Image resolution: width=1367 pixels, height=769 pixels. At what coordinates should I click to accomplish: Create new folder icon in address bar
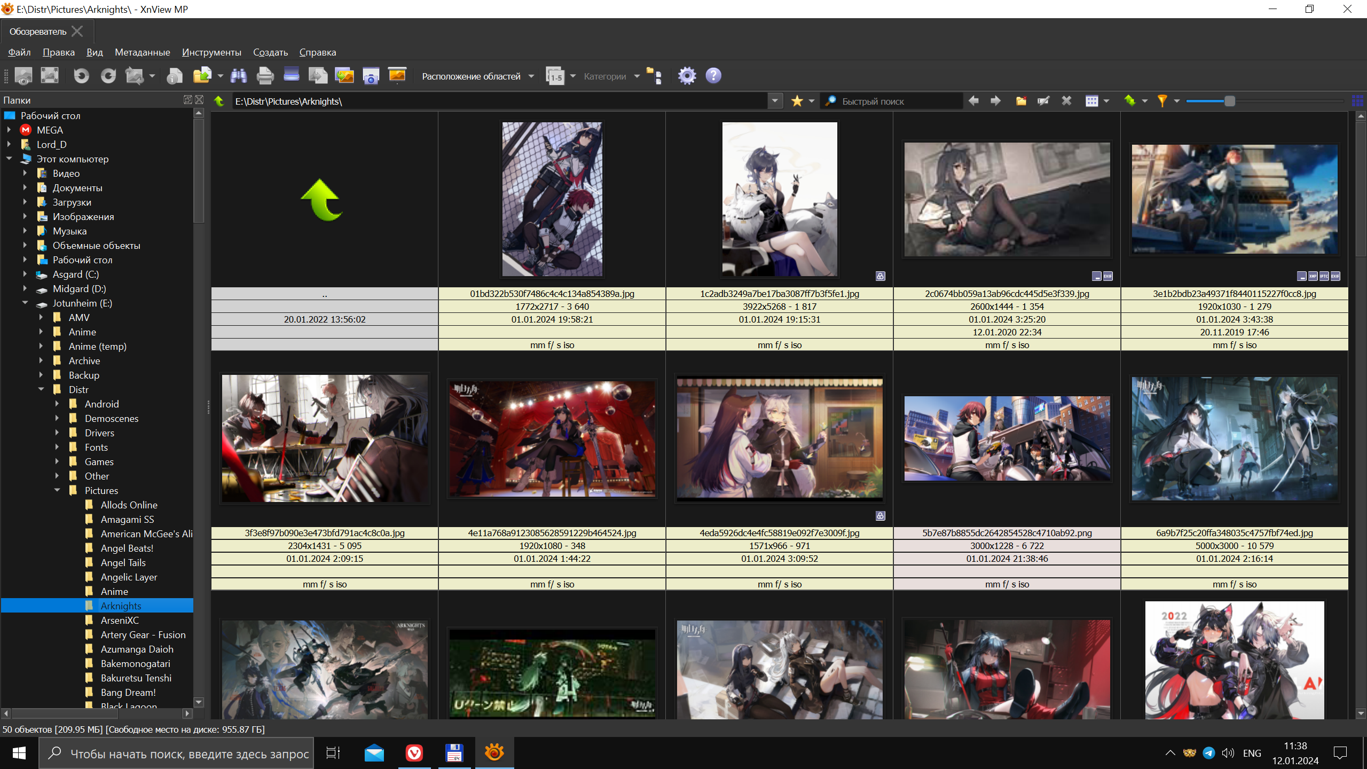coord(1021,101)
